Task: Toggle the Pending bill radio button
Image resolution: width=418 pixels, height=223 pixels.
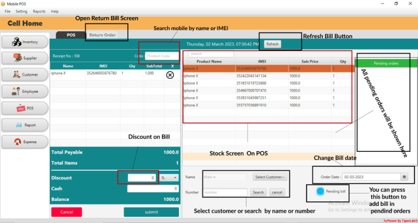Action: click(x=320, y=191)
